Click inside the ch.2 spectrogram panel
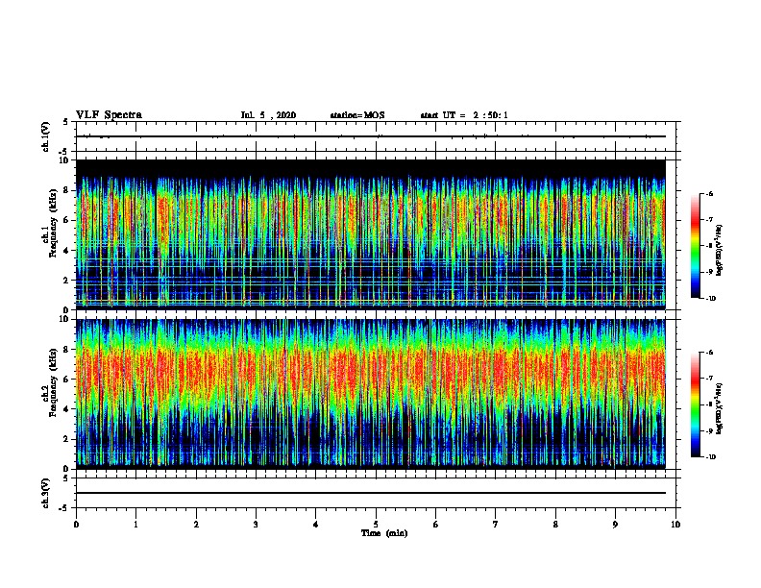Viewport: 761px width, 588px height. [x=371, y=394]
